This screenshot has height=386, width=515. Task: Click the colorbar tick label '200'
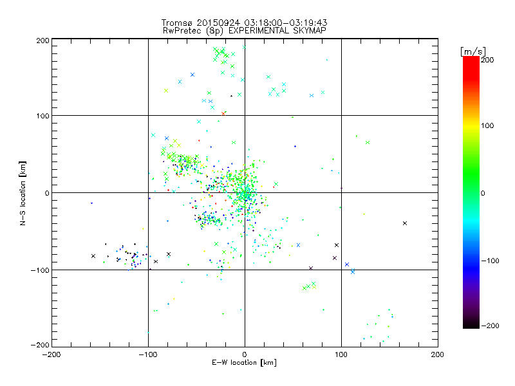click(487, 60)
